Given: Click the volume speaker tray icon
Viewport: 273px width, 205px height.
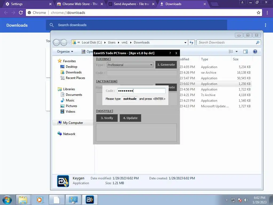Looking at the screenshot, I should tap(246, 200).
